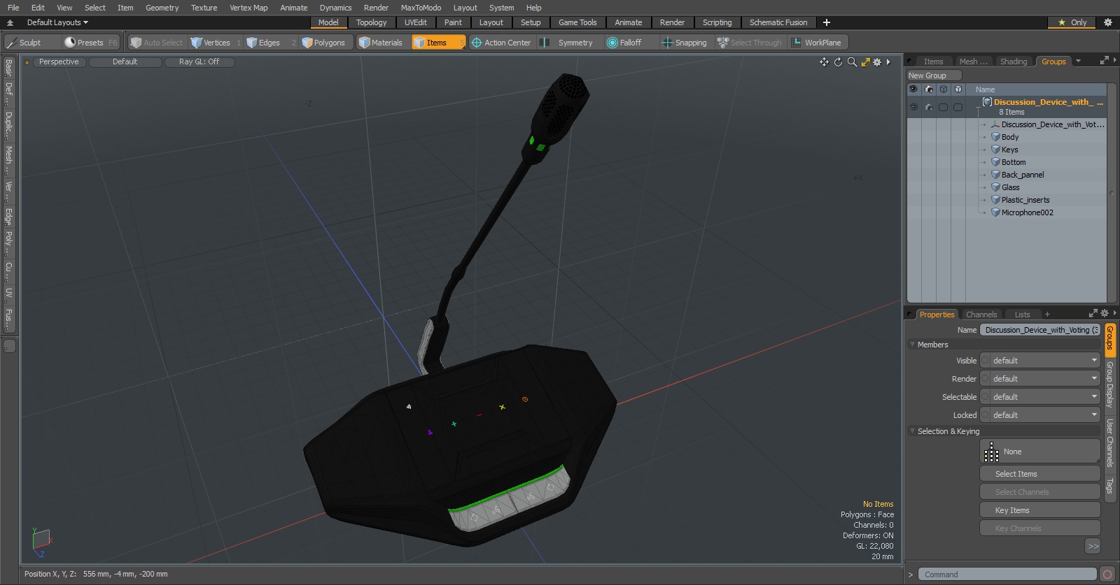Click the Select Items button
This screenshot has width=1120, height=585.
click(1040, 474)
